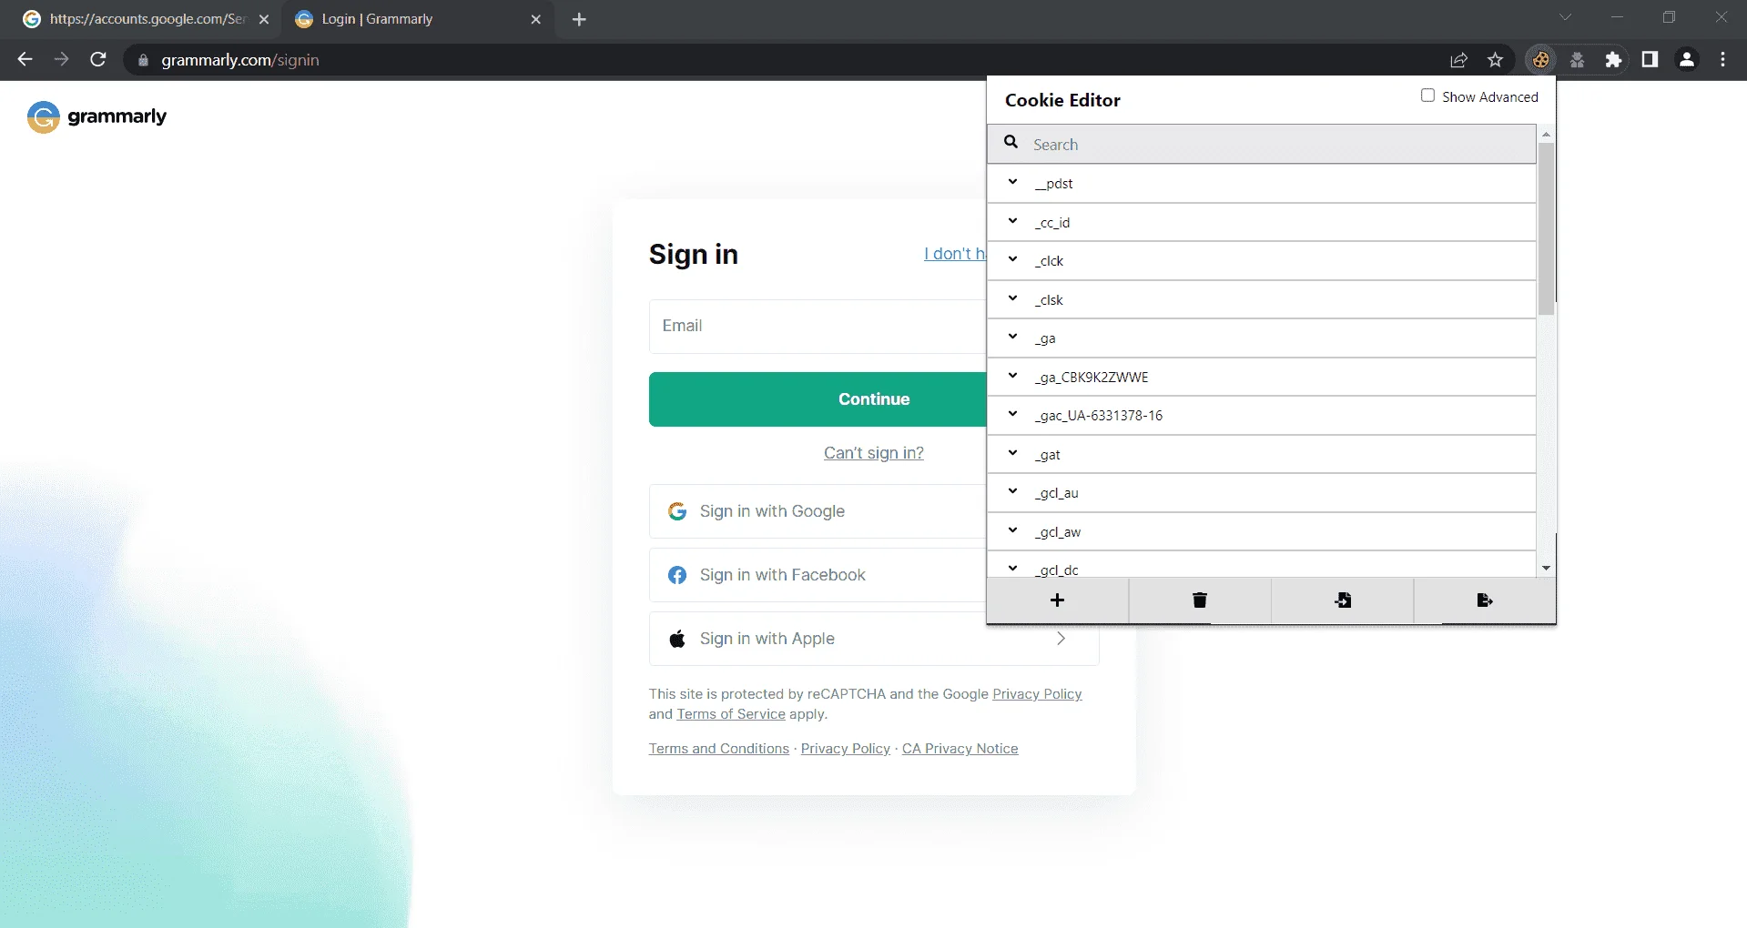Toggle the browser side panel icon

(x=1650, y=60)
